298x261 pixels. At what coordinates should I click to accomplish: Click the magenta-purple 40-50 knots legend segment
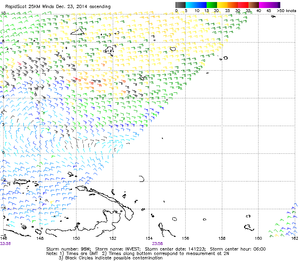tap(269, 5)
